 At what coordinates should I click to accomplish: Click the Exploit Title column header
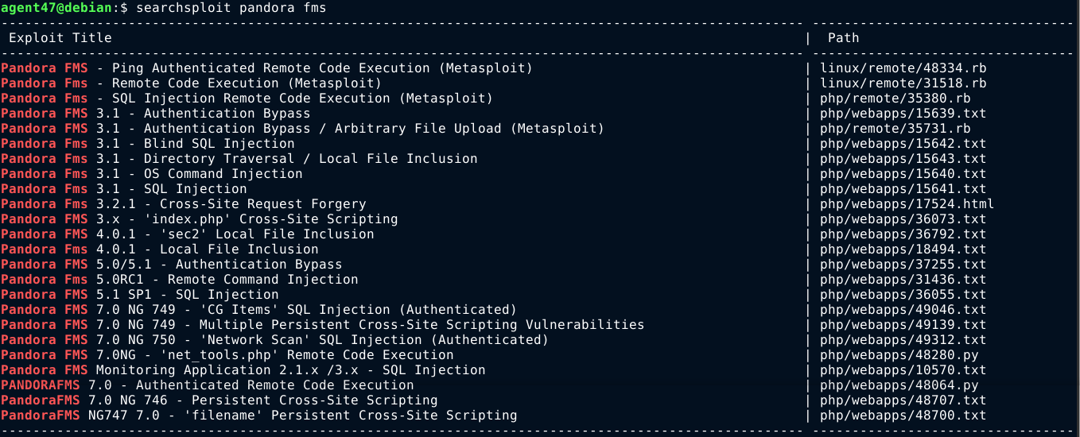click(x=60, y=37)
